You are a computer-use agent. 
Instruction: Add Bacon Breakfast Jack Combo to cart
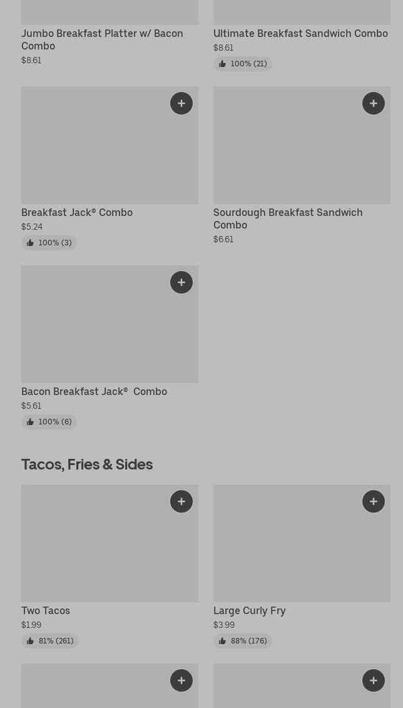pyautogui.click(x=181, y=282)
